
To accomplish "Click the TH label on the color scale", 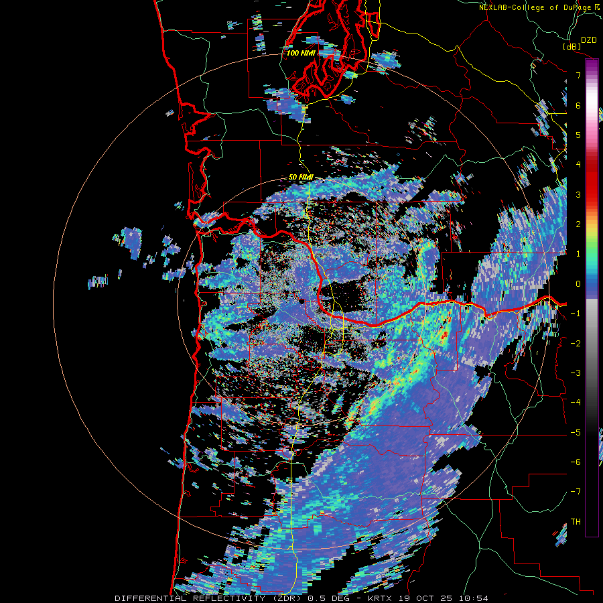I will (x=576, y=522).
